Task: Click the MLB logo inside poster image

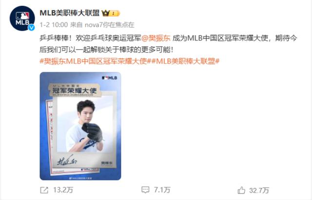Action: 109,78
